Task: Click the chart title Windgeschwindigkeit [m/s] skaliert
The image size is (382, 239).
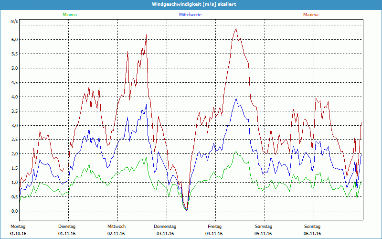Action: 194,4
